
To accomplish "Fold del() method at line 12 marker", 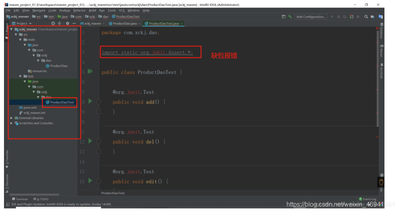I will coord(99,141).
